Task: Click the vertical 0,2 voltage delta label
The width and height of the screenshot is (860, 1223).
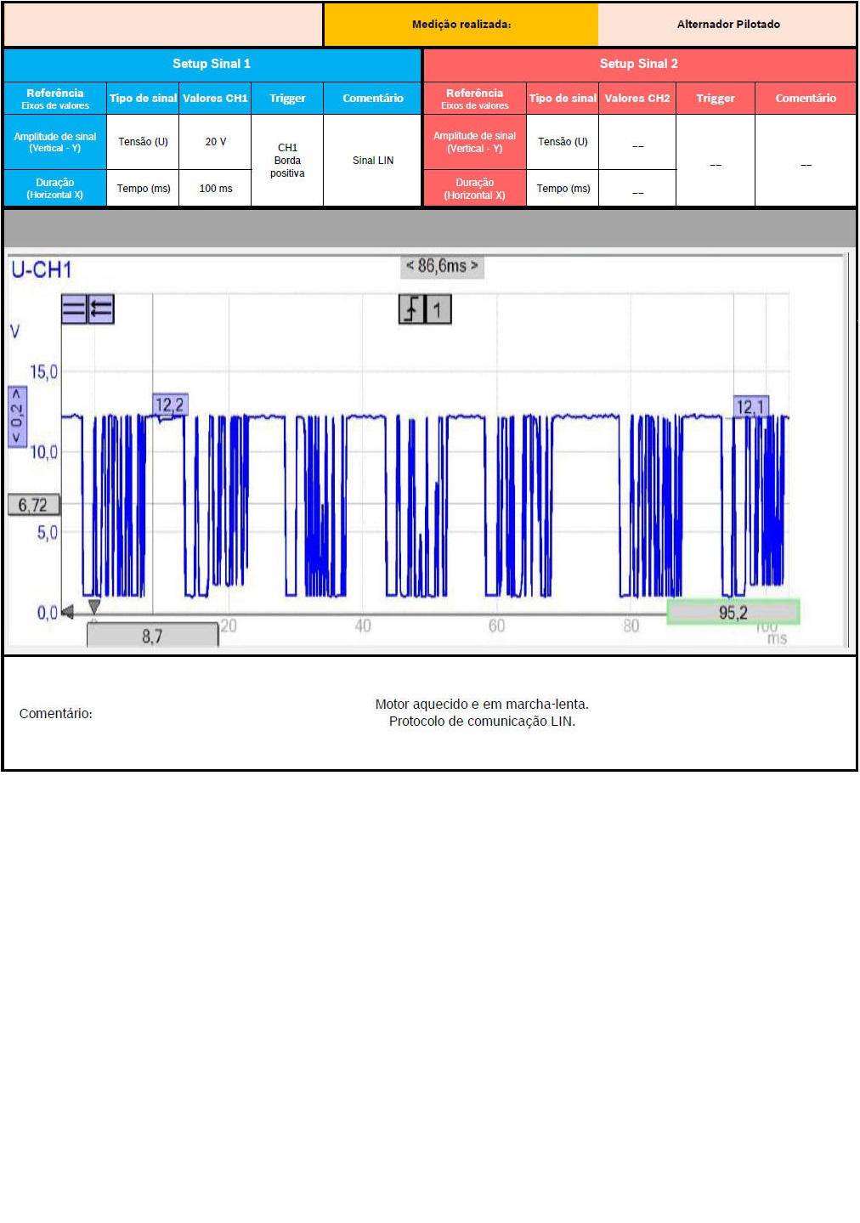Action: coord(17,416)
